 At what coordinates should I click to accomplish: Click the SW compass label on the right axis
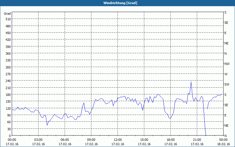click(227, 84)
